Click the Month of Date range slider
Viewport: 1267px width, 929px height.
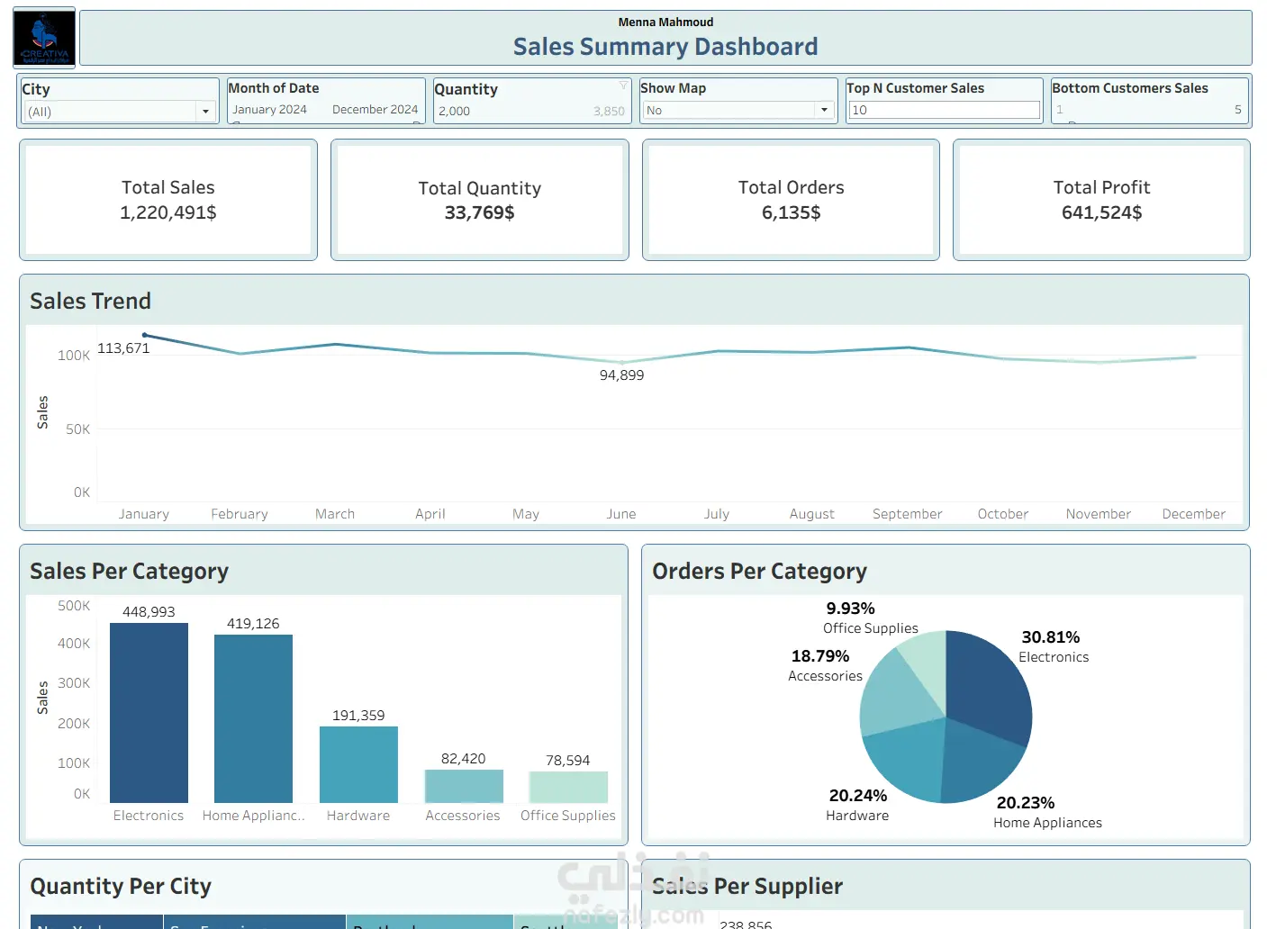pos(326,112)
